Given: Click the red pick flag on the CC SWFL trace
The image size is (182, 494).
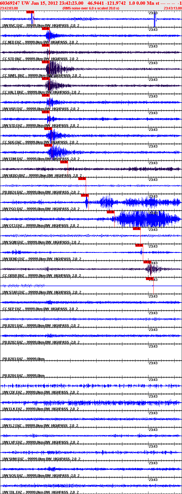Looking at the screenshot, I should pyautogui.click(x=46, y=62).
